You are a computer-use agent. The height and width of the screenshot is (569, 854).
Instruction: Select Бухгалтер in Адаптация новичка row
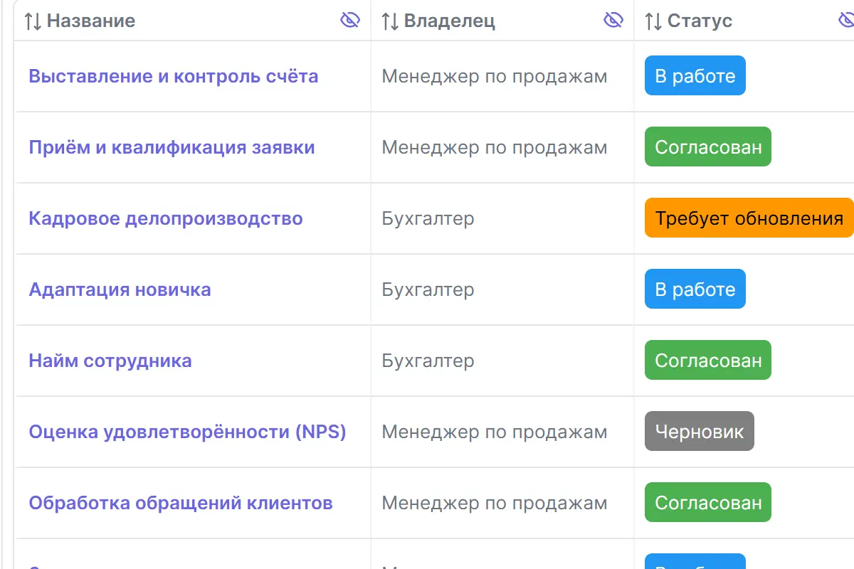click(428, 289)
